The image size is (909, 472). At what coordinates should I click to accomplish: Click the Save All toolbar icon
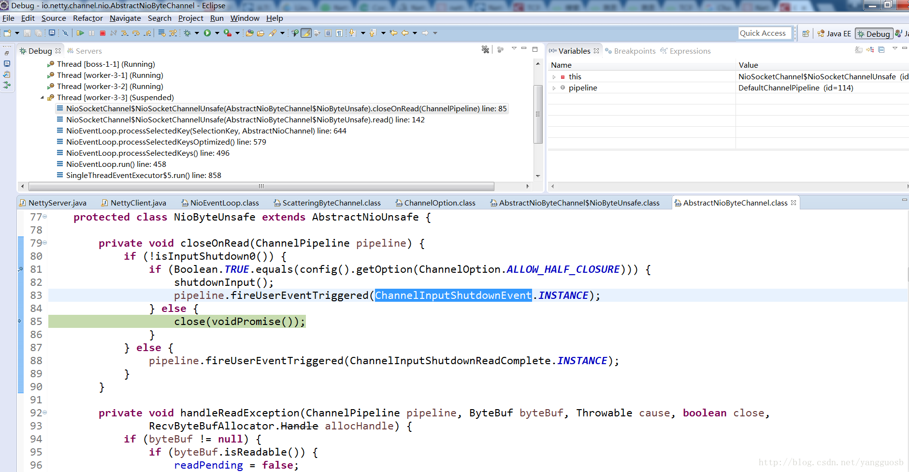pos(38,33)
